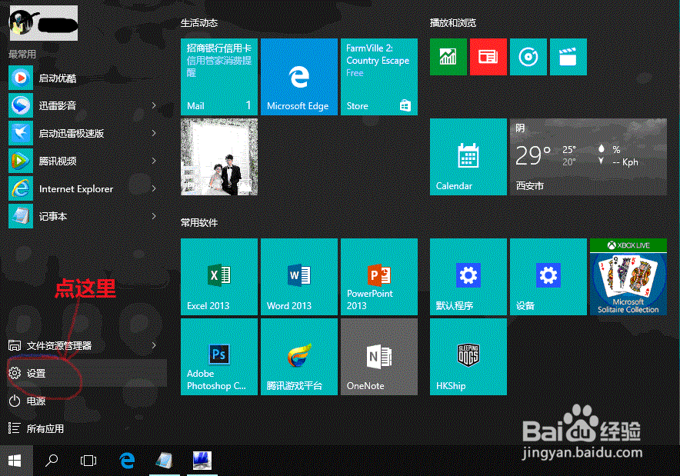The image size is (680, 476).
Task: Launch Word 2013 from the start menu
Action: 298,277
